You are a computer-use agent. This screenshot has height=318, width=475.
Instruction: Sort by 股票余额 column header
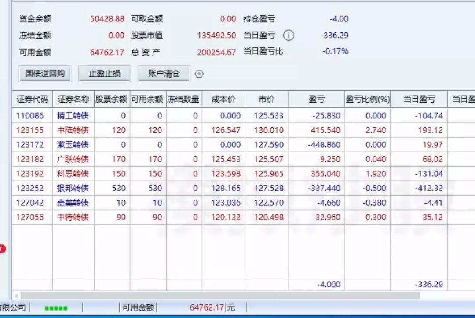click(x=112, y=99)
